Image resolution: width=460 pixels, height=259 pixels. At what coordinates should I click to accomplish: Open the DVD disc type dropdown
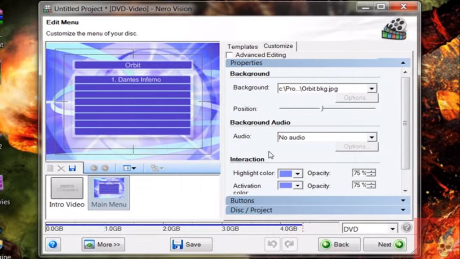click(x=393, y=229)
